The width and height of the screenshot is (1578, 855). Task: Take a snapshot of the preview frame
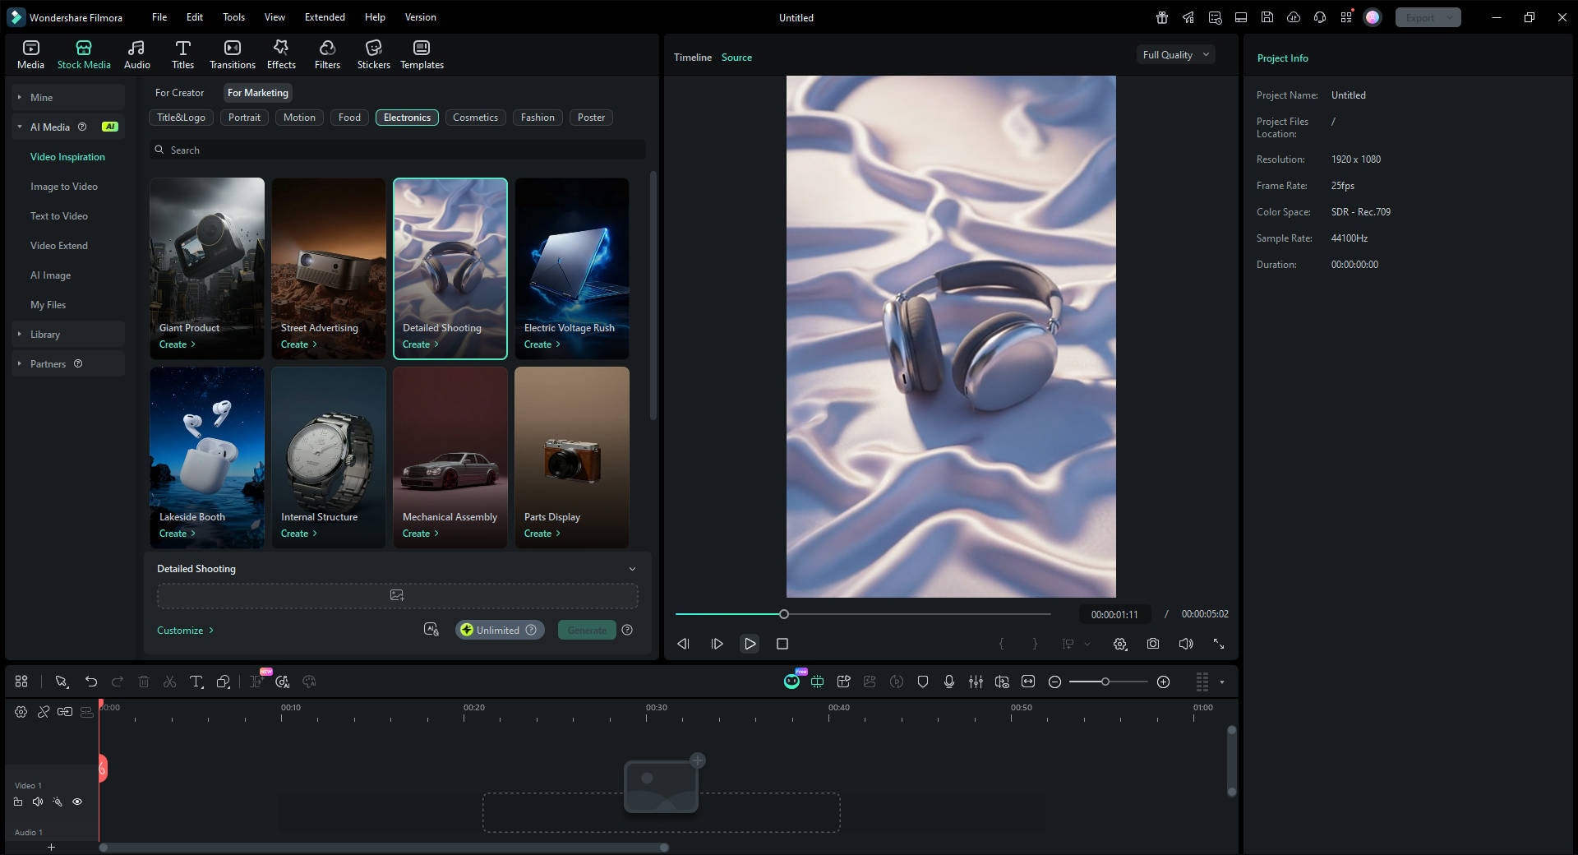pyautogui.click(x=1153, y=645)
